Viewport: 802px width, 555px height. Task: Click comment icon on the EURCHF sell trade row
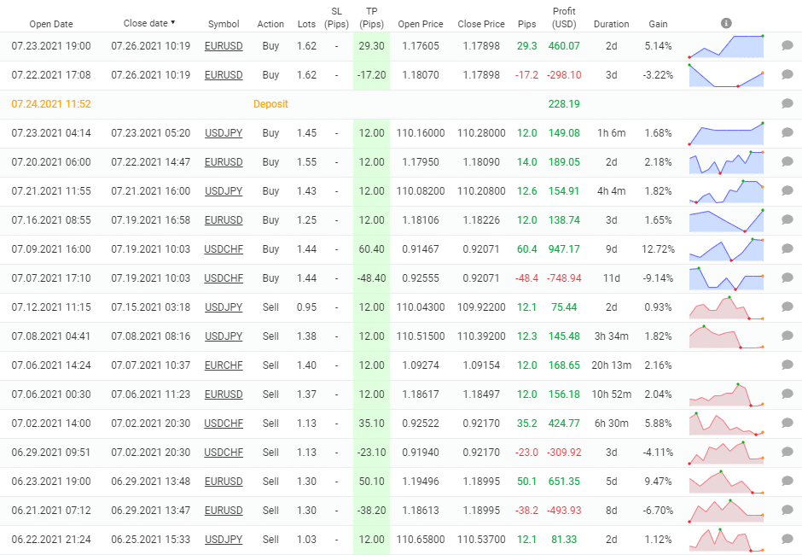[787, 365]
